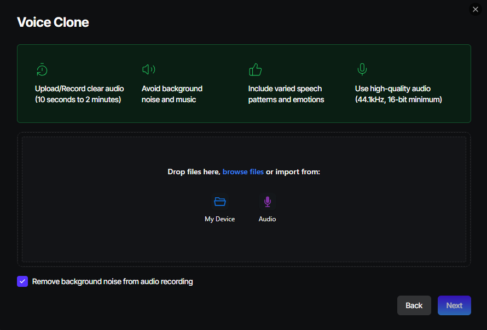Viewport: 487px width, 330px height.
Task: Click the green speaker icon
Action: pyautogui.click(x=148, y=69)
